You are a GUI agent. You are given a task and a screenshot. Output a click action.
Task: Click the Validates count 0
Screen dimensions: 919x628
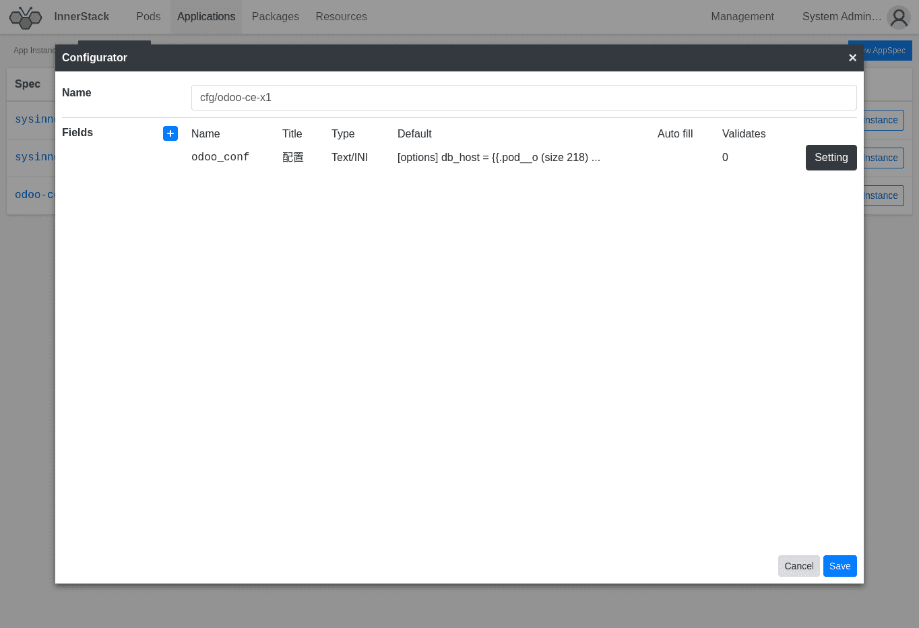[725, 157]
